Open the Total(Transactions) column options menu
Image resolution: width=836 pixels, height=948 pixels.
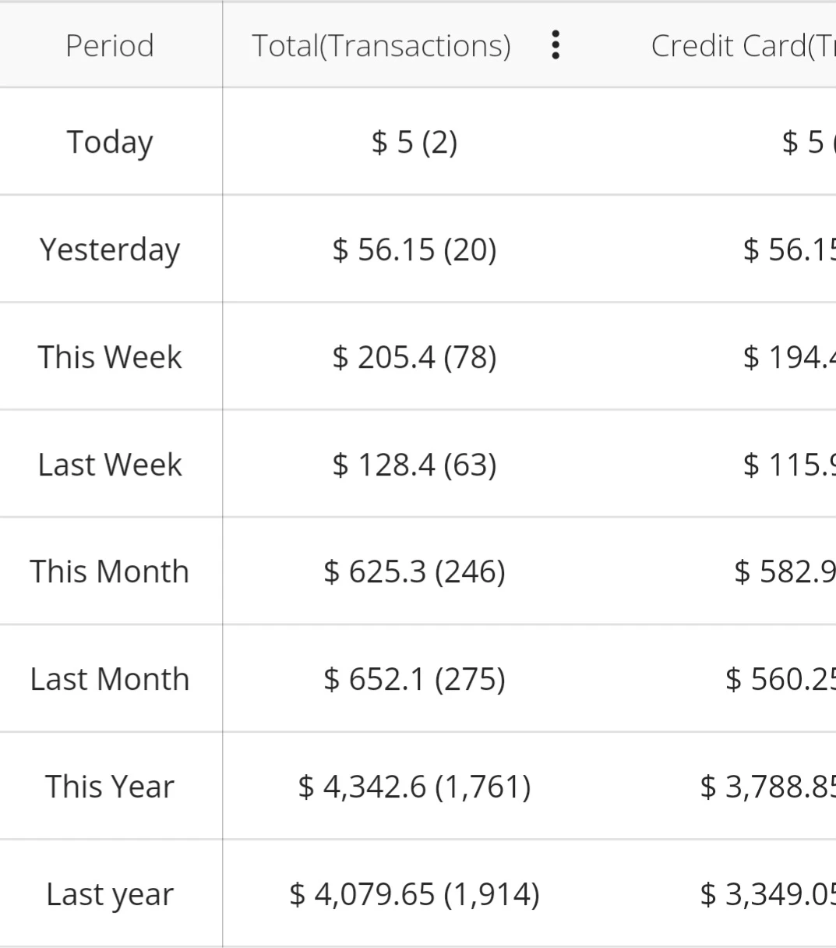[x=555, y=45]
